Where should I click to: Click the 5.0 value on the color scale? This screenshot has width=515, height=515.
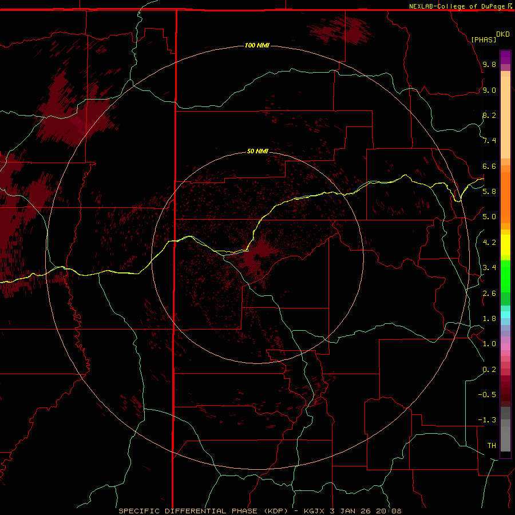(489, 217)
